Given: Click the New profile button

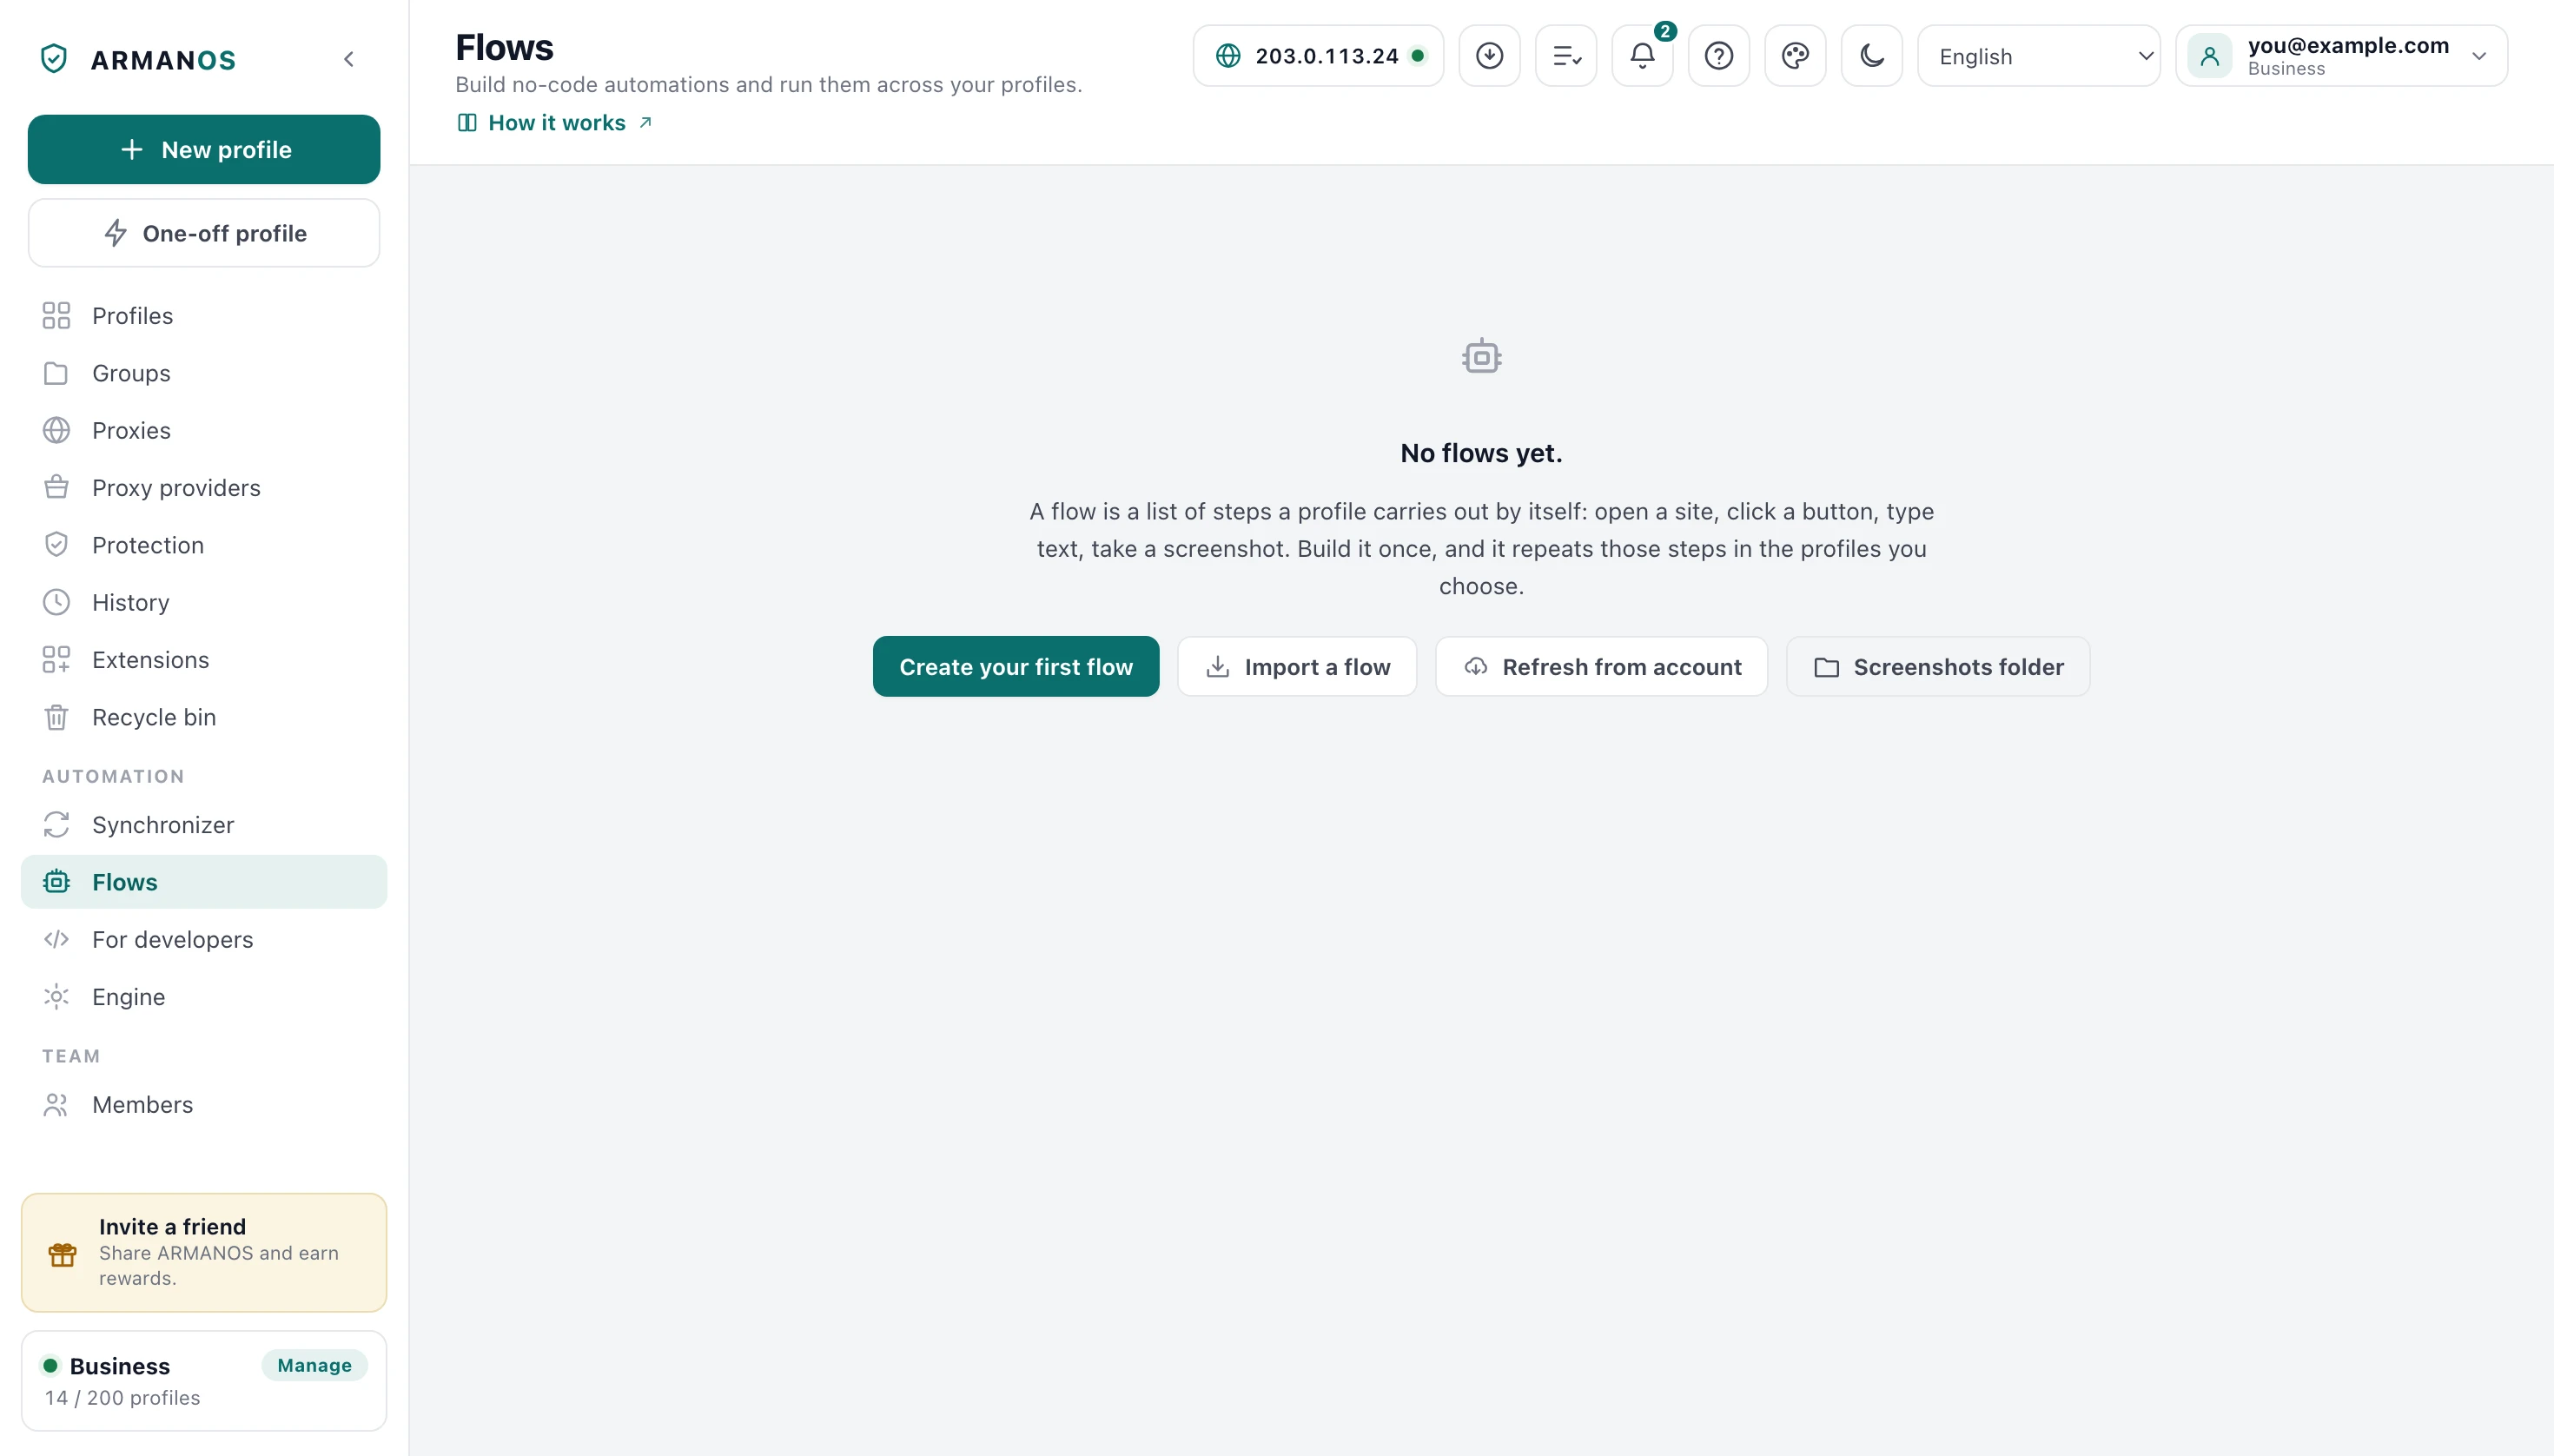Looking at the screenshot, I should [204, 149].
